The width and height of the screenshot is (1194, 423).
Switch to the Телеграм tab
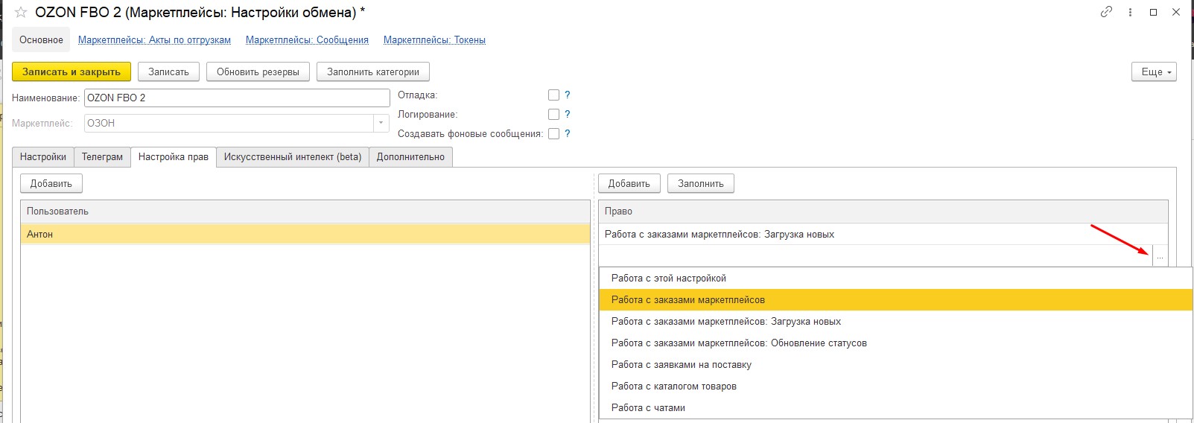point(102,156)
